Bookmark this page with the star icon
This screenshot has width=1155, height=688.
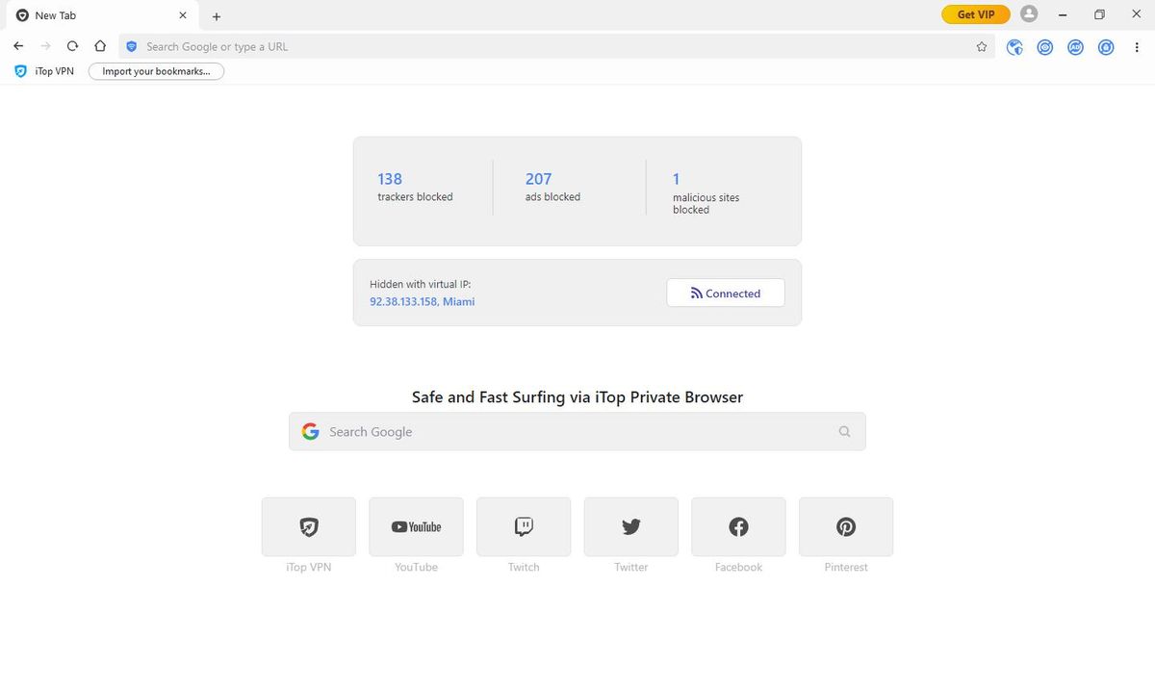pyautogui.click(x=981, y=46)
